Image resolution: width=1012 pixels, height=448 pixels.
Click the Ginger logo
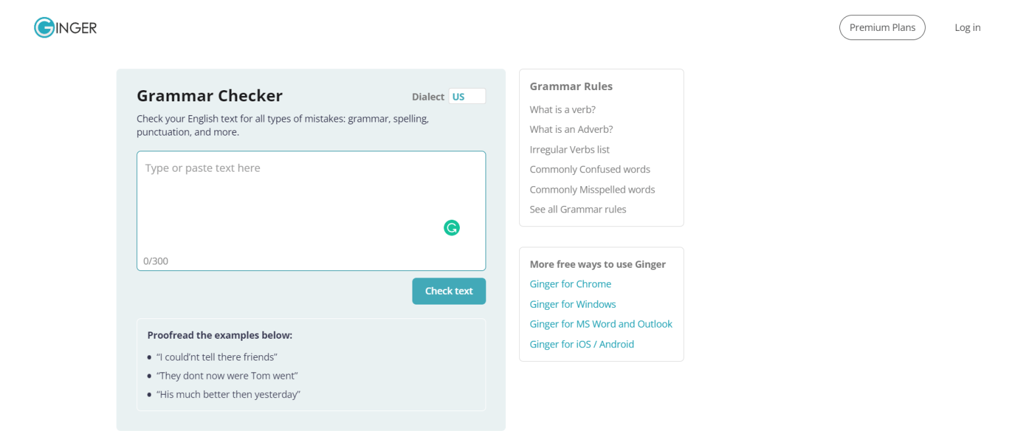click(x=65, y=27)
